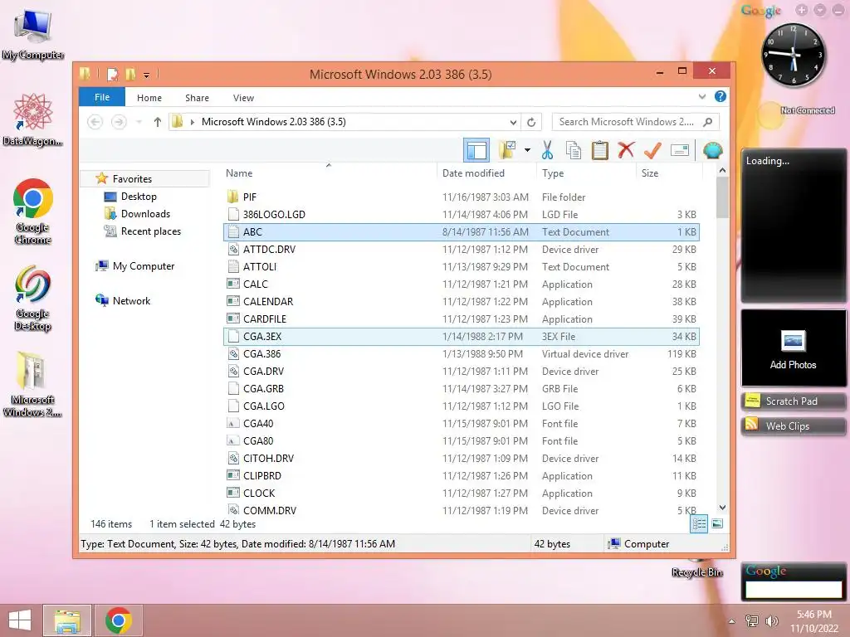Select the CALENDAR application
The height and width of the screenshot is (637, 850).
[x=461, y=302]
